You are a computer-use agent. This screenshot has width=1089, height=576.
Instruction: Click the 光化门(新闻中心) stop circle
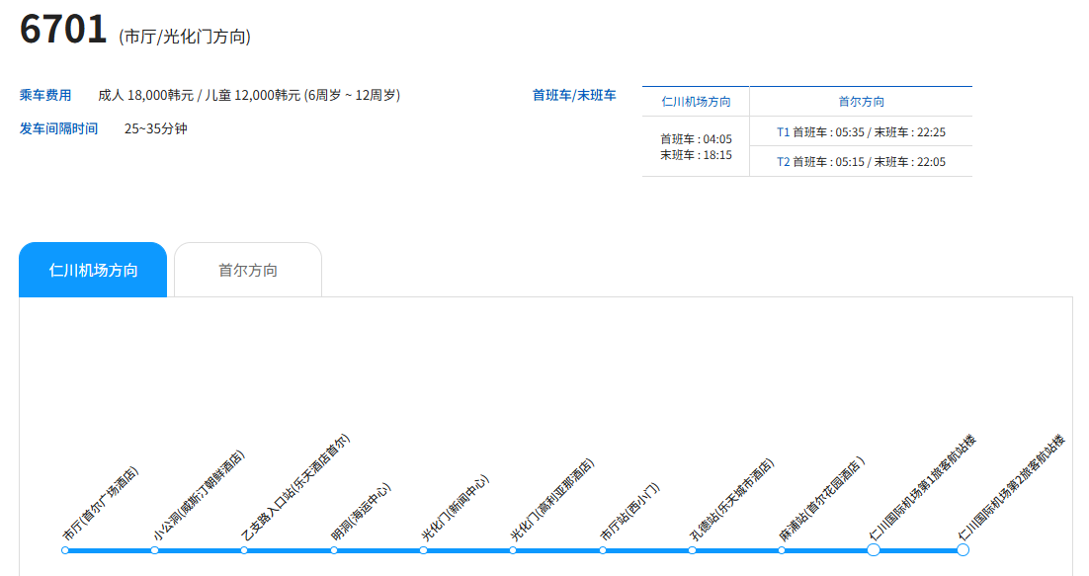pyautogui.click(x=423, y=550)
